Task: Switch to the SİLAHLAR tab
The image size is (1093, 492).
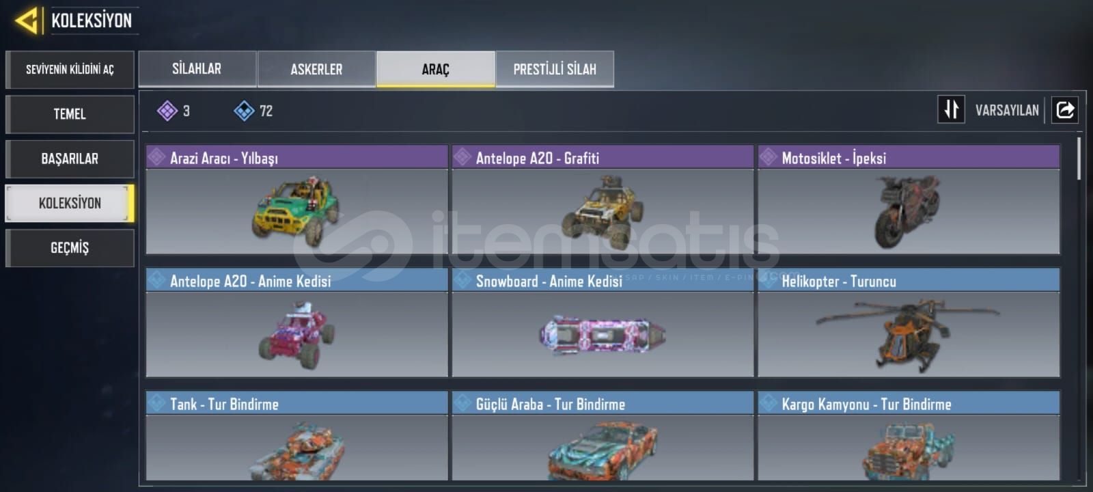Action: [197, 69]
